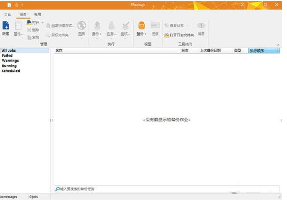This screenshot has width=287, height=202.
Task: Click the 0 jobs status bar entry
Action: (x=34, y=197)
